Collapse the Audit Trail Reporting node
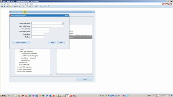The width and height of the screenshot is (173, 97). point(19,51)
